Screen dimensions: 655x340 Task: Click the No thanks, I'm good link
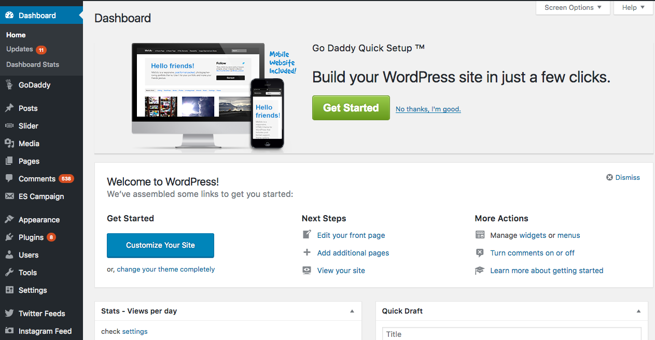[428, 109]
